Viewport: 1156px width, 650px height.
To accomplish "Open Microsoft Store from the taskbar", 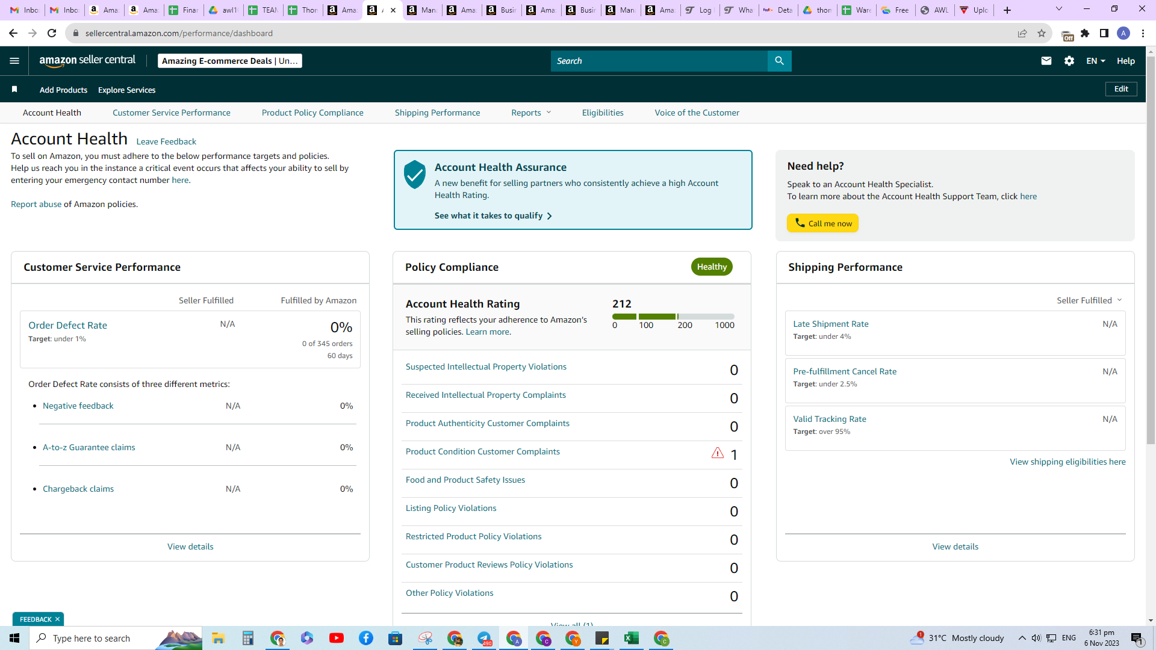I will (396, 638).
